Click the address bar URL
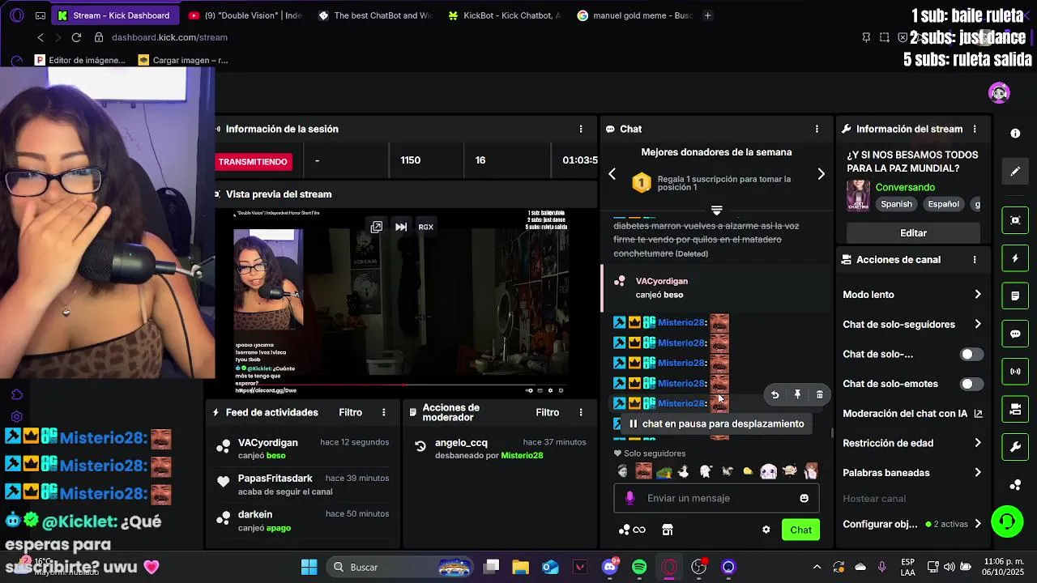The width and height of the screenshot is (1037, 583). point(169,37)
